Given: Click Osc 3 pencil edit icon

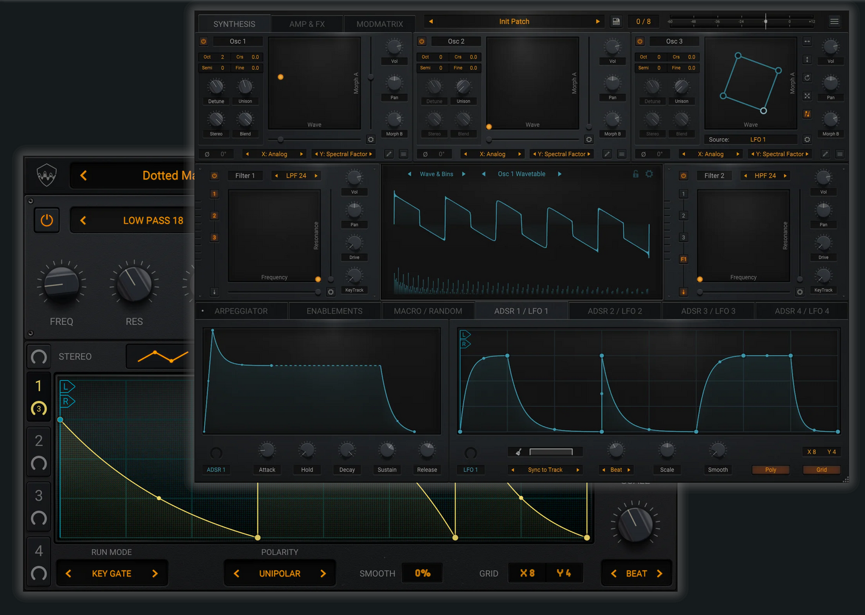Looking at the screenshot, I should click(825, 154).
